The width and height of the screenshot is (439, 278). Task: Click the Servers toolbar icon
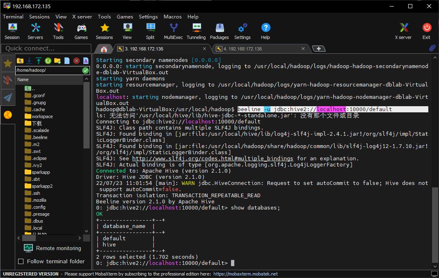pyautogui.click(x=35, y=31)
